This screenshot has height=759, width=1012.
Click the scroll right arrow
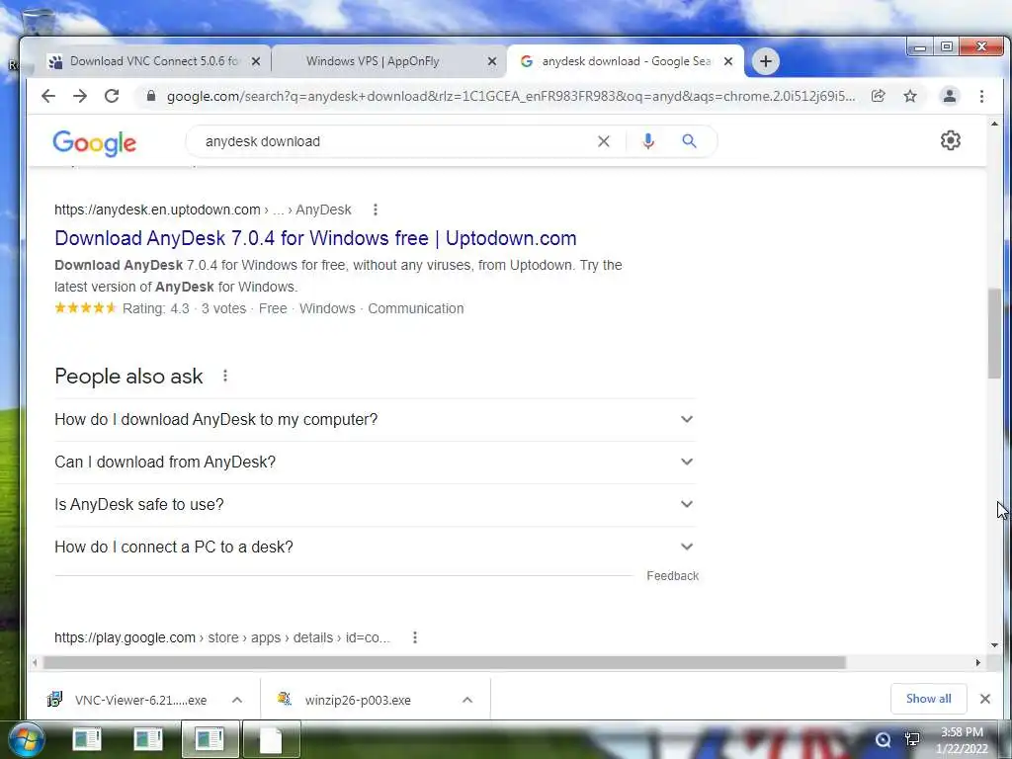pyautogui.click(x=977, y=663)
